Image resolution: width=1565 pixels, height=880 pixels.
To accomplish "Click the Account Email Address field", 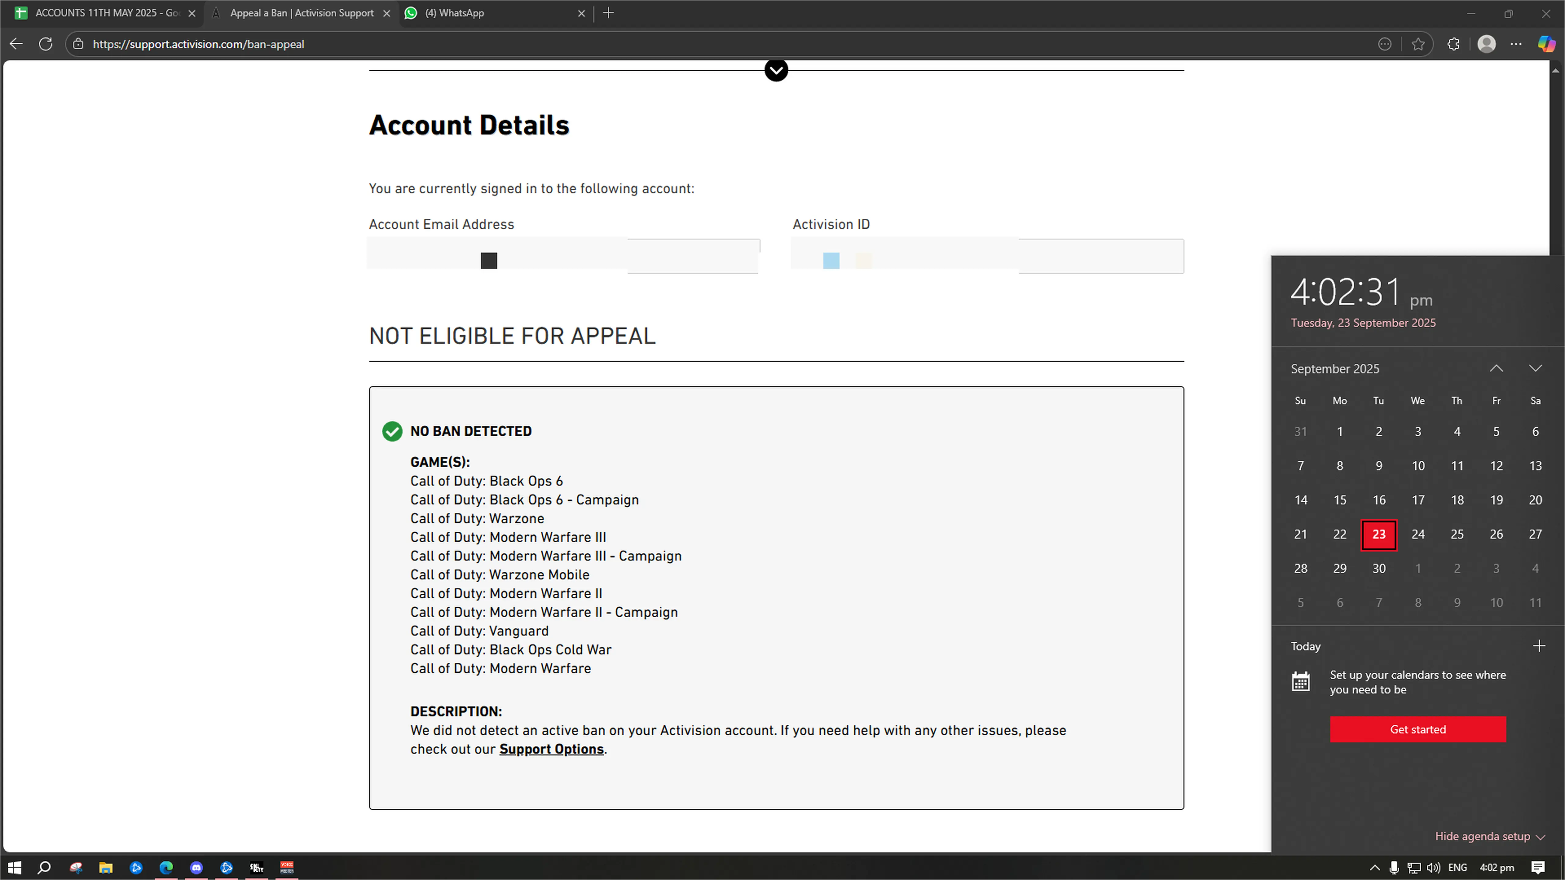I will [x=564, y=256].
